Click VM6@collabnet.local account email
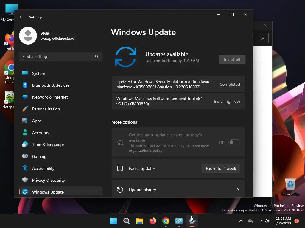305x228 pixels. pyautogui.click(x=57, y=39)
